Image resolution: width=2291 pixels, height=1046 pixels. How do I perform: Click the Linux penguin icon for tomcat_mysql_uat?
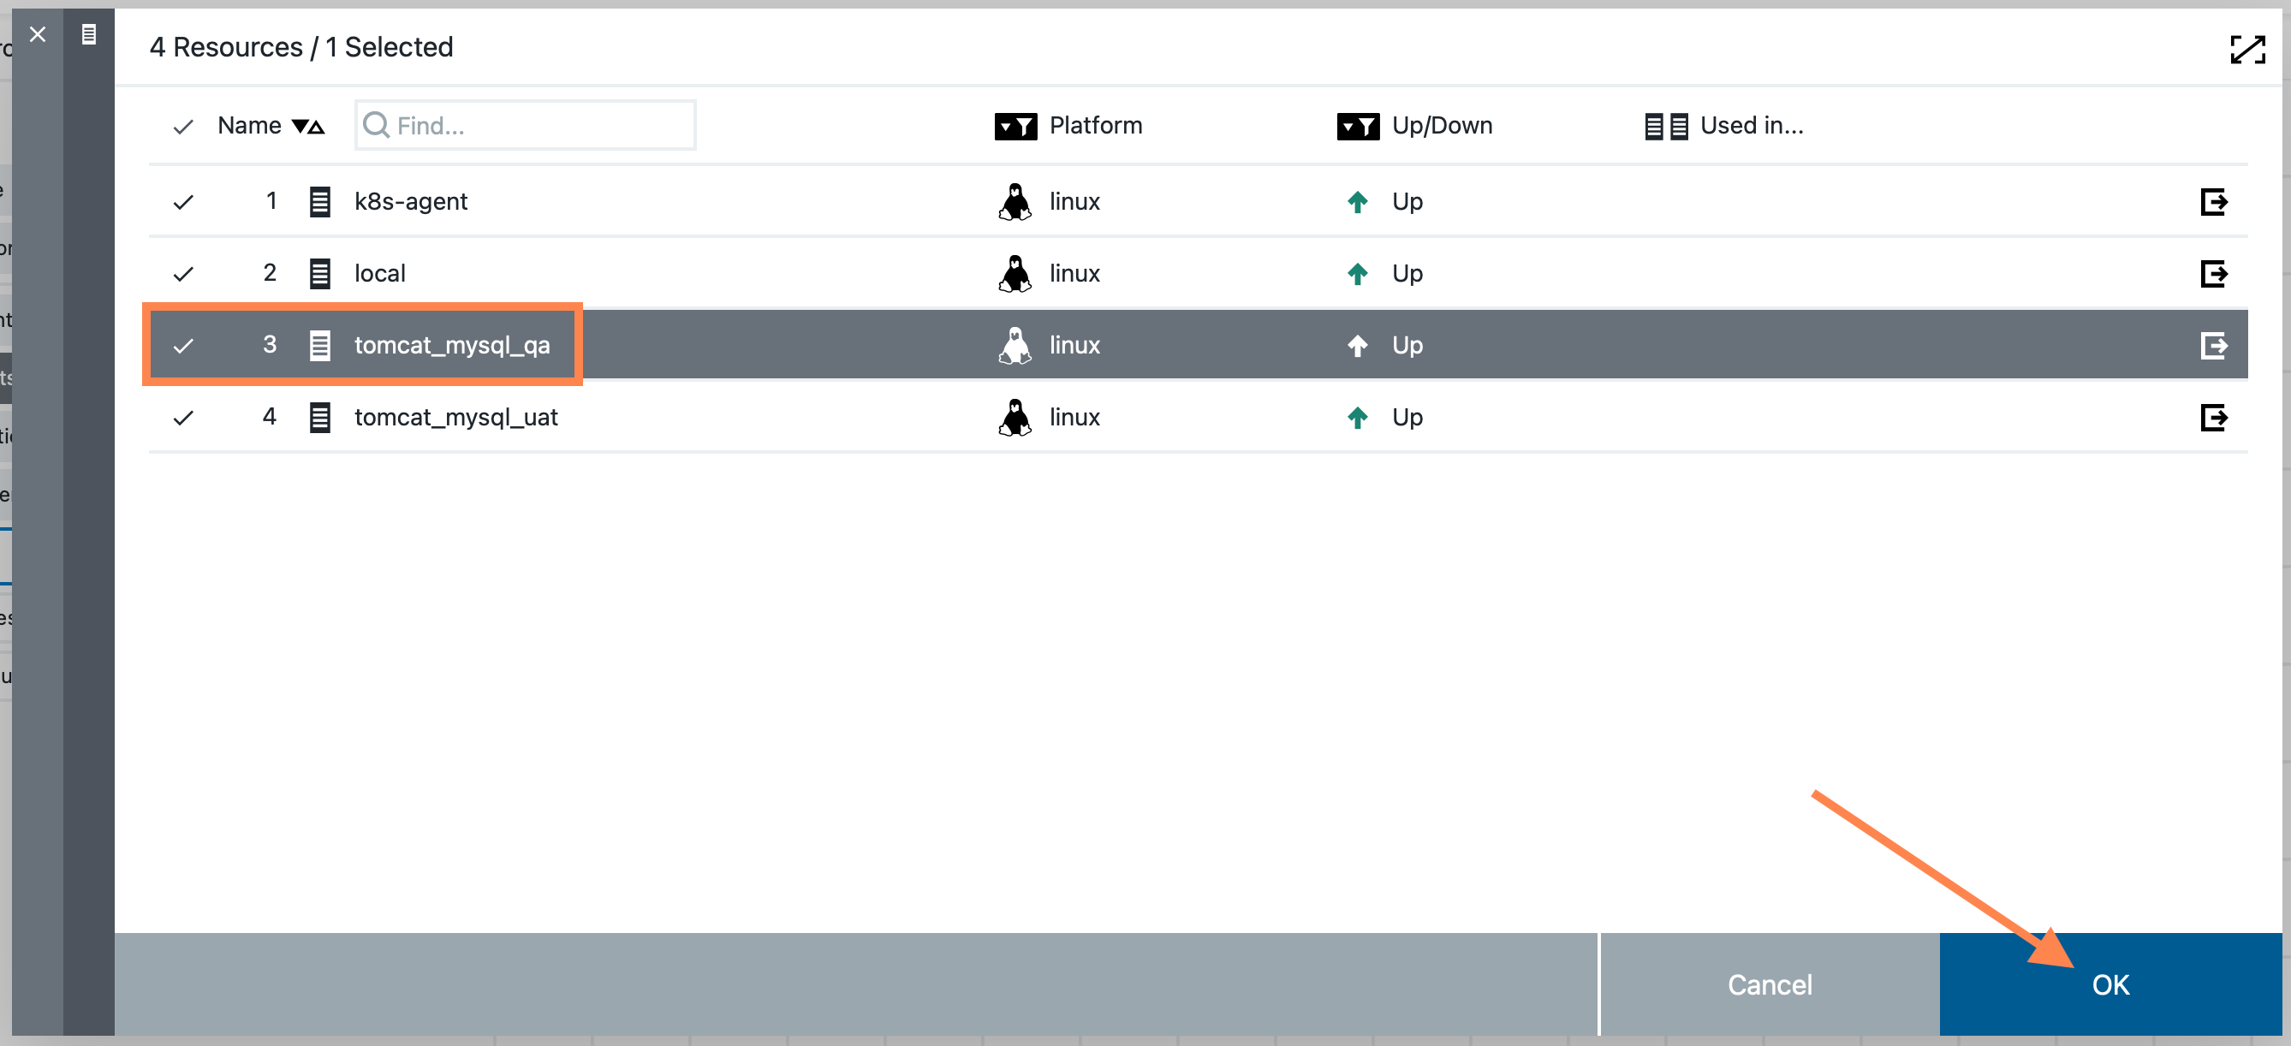[1015, 417]
